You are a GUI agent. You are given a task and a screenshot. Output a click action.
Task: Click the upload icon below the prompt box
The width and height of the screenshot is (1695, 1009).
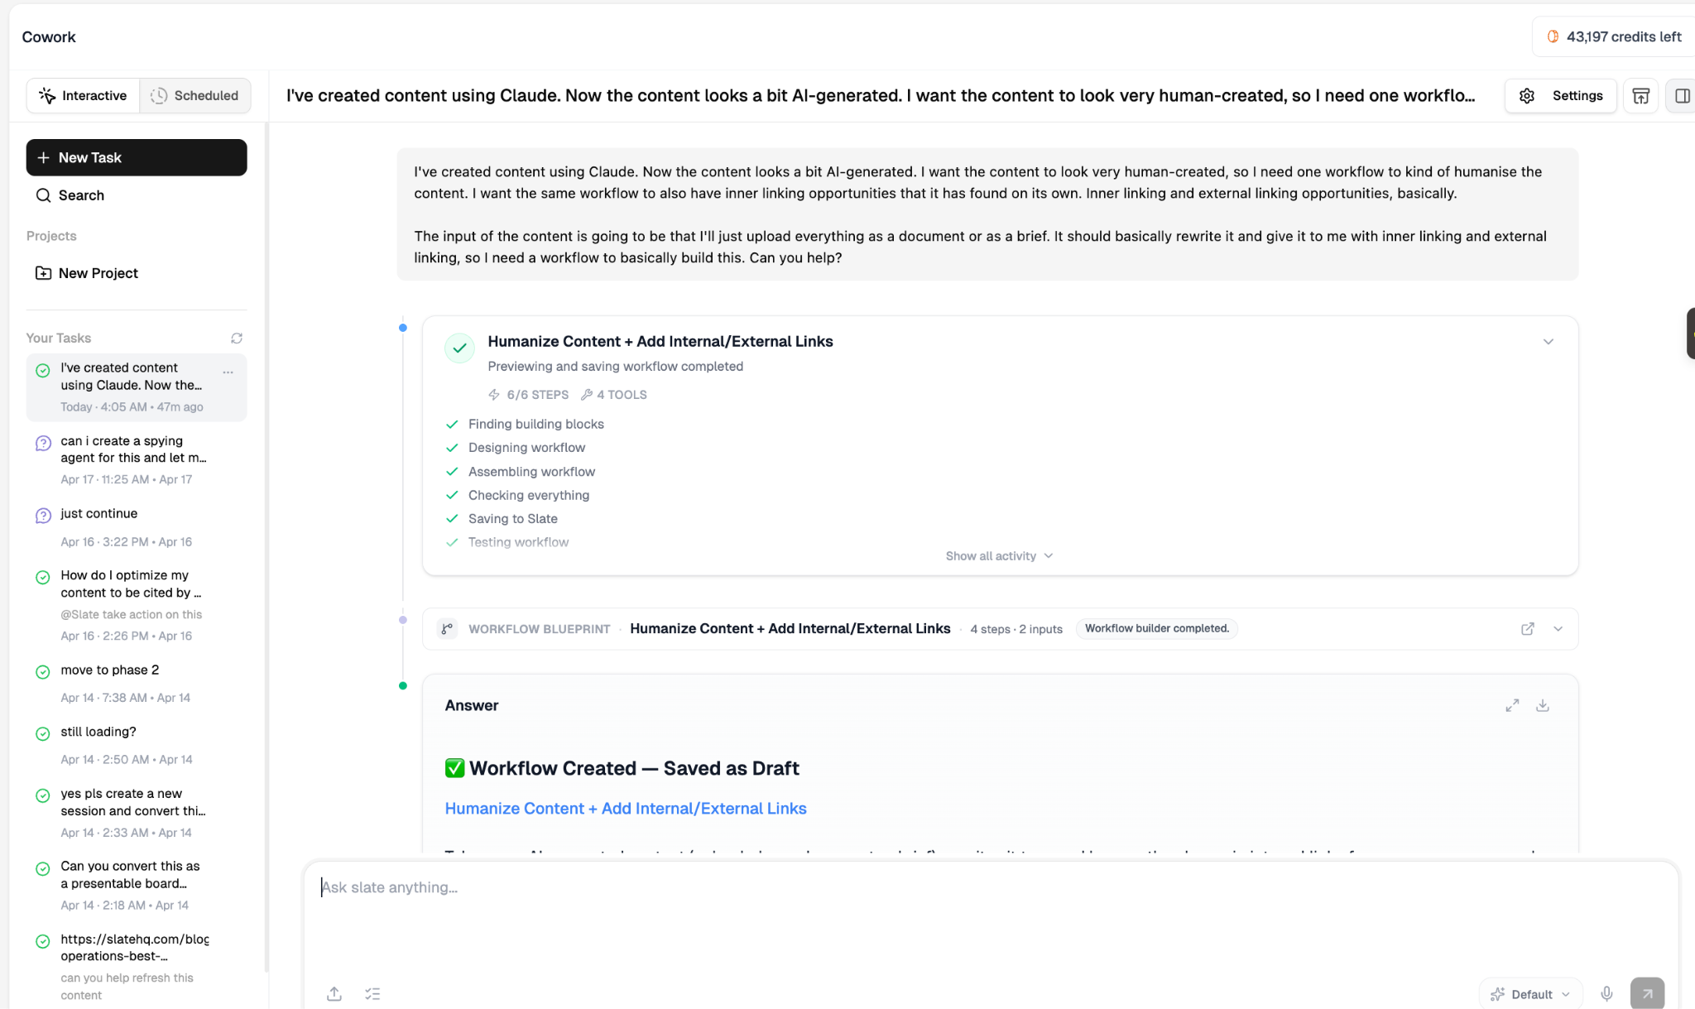point(334,993)
